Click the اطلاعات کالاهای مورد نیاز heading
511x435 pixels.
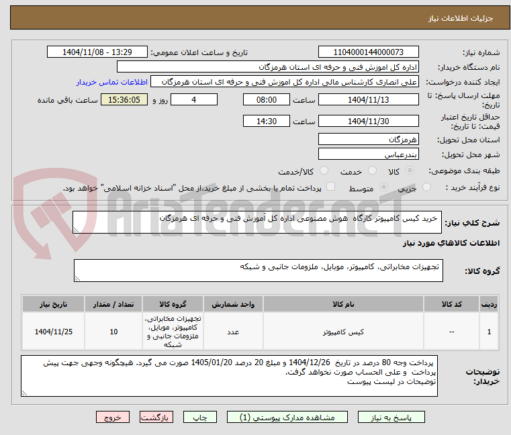click(451, 243)
